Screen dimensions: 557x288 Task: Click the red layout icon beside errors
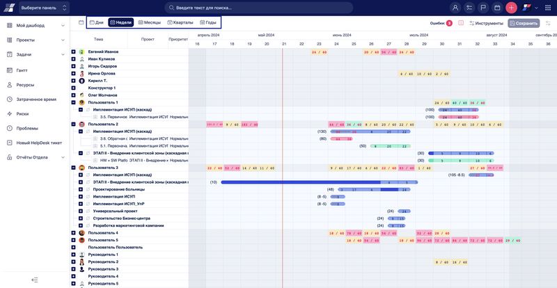click(x=461, y=23)
